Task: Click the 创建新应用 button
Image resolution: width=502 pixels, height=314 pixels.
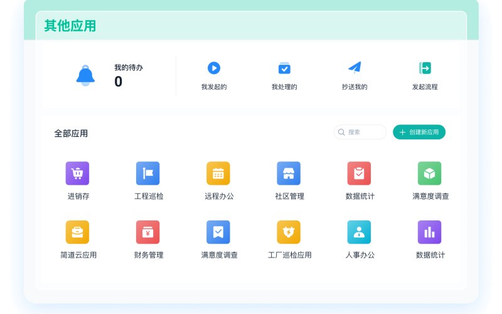Action: point(419,132)
